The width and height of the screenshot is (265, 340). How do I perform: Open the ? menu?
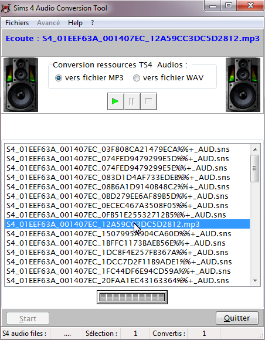93,23
